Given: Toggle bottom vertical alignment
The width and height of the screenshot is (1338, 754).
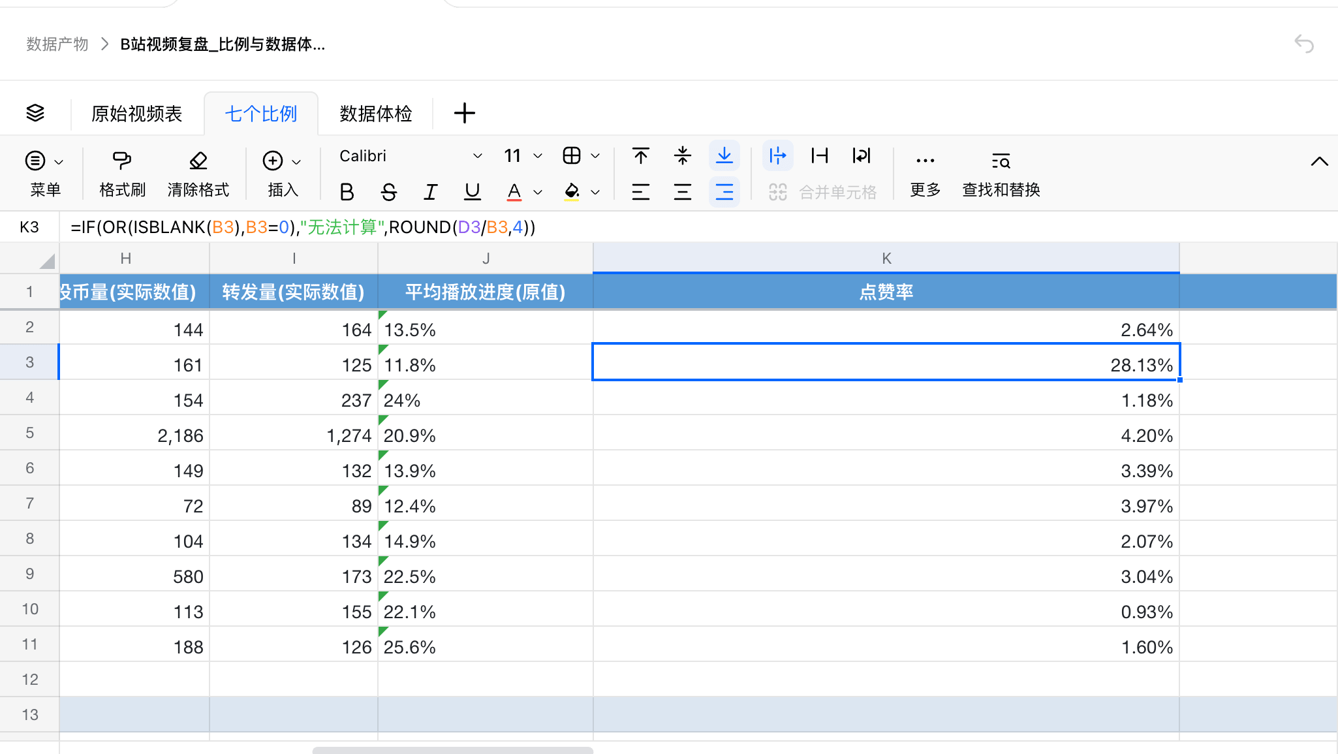Looking at the screenshot, I should click(724, 155).
